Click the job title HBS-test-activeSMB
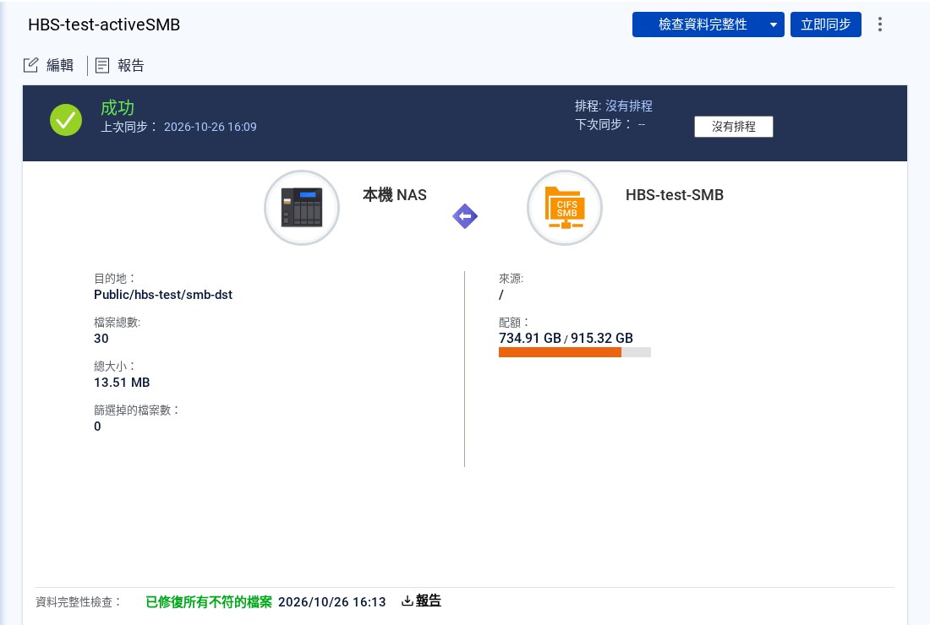 pos(104,24)
